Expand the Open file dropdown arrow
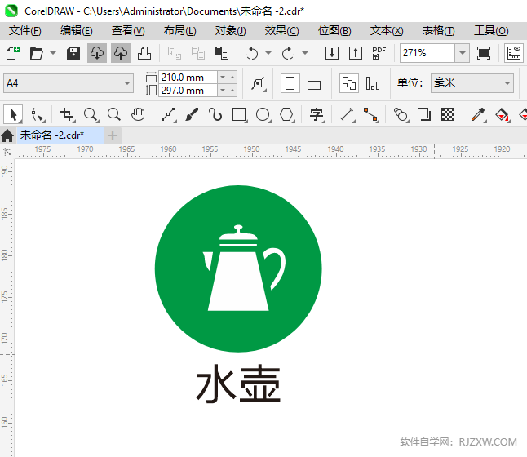527x457 pixels. (53, 53)
